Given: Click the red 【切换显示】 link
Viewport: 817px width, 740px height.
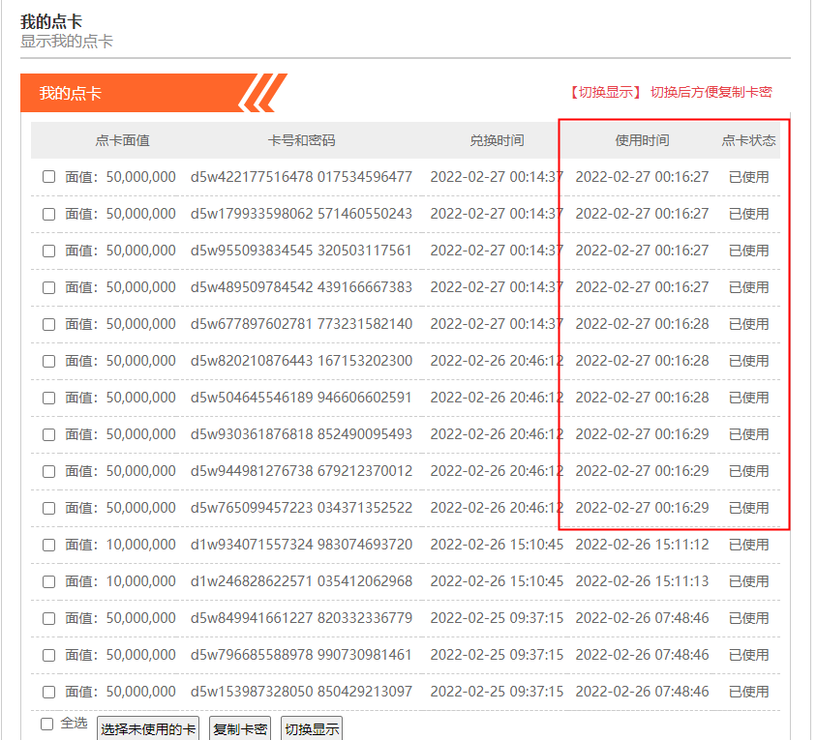Looking at the screenshot, I should click(605, 92).
